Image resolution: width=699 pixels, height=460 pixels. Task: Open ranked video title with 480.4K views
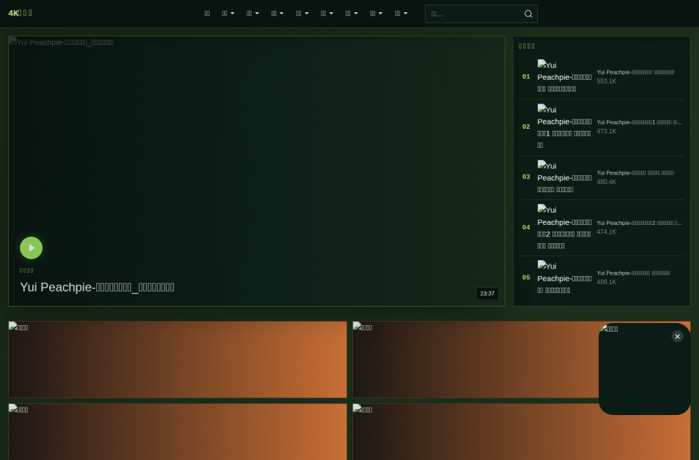click(636, 172)
